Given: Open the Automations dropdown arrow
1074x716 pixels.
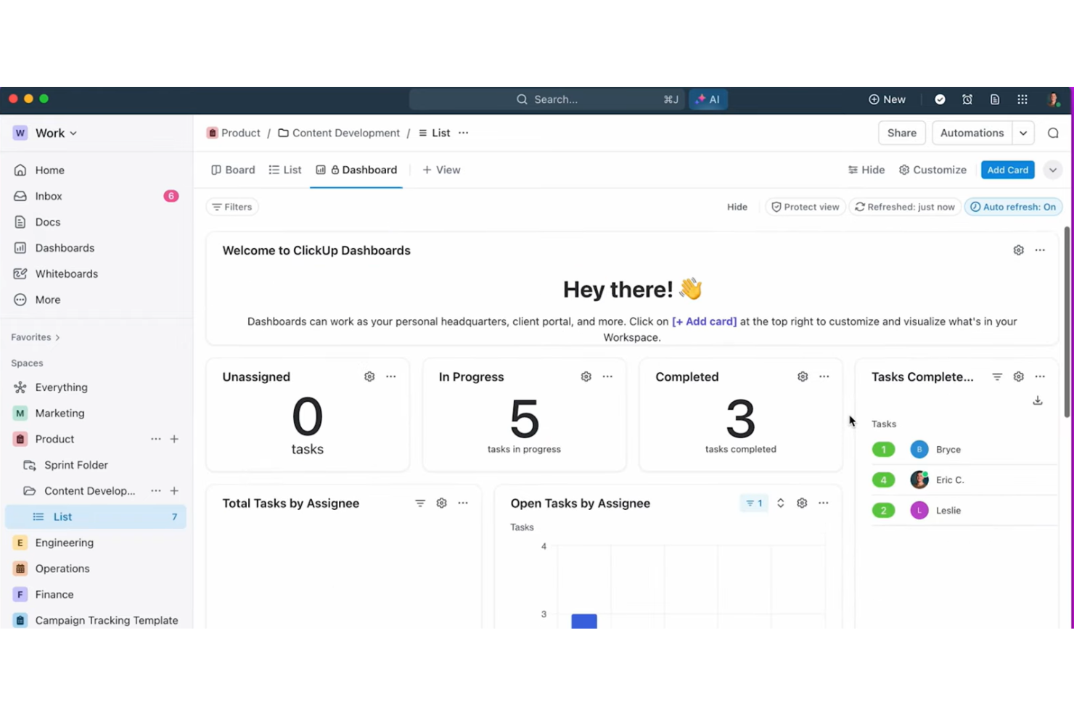Looking at the screenshot, I should pos(1023,133).
